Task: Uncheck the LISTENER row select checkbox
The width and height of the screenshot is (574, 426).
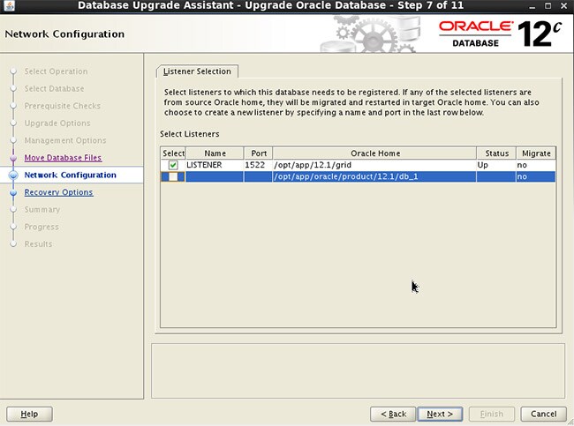Action: [173, 165]
